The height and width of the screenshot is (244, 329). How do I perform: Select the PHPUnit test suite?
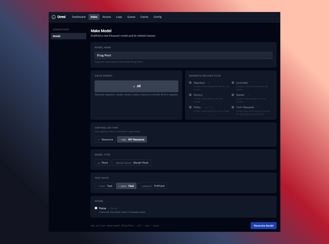pyautogui.click(x=153, y=186)
